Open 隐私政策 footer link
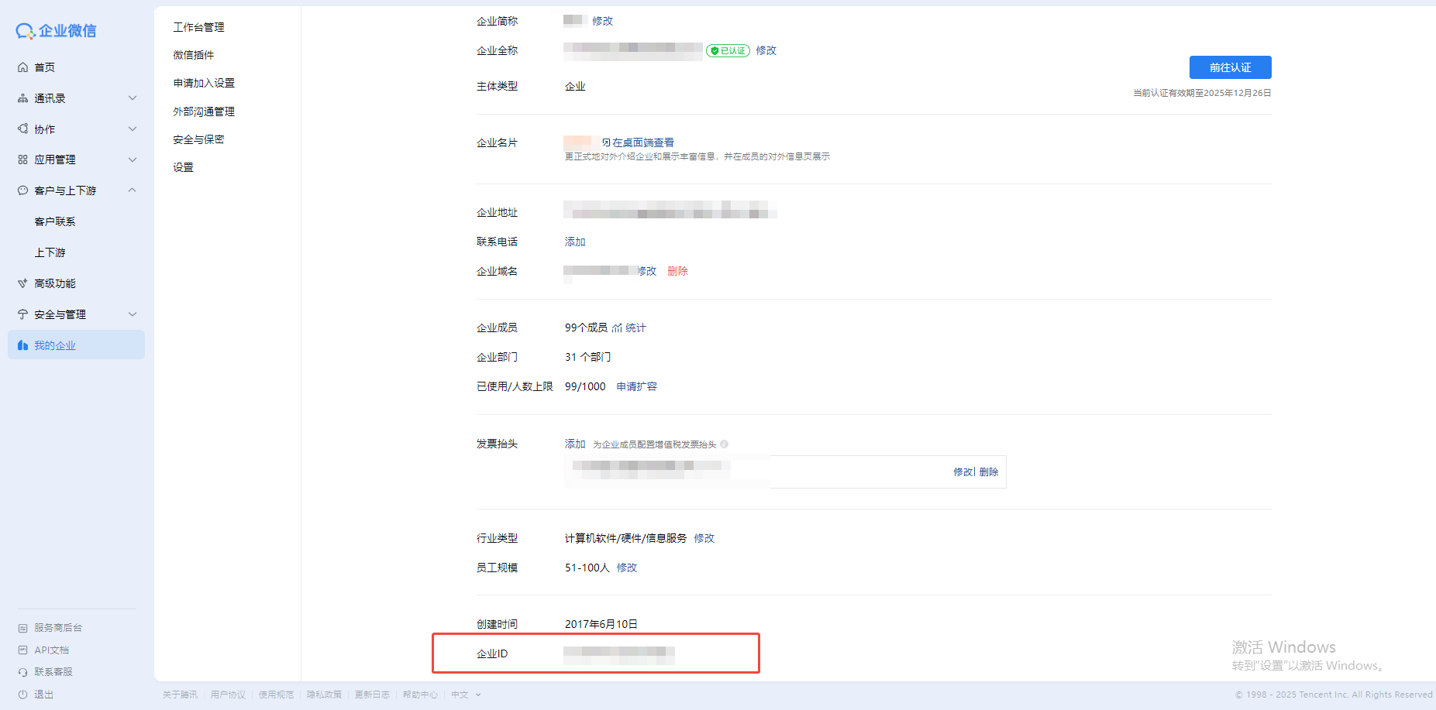The height and width of the screenshot is (710, 1436). (x=324, y=695)
